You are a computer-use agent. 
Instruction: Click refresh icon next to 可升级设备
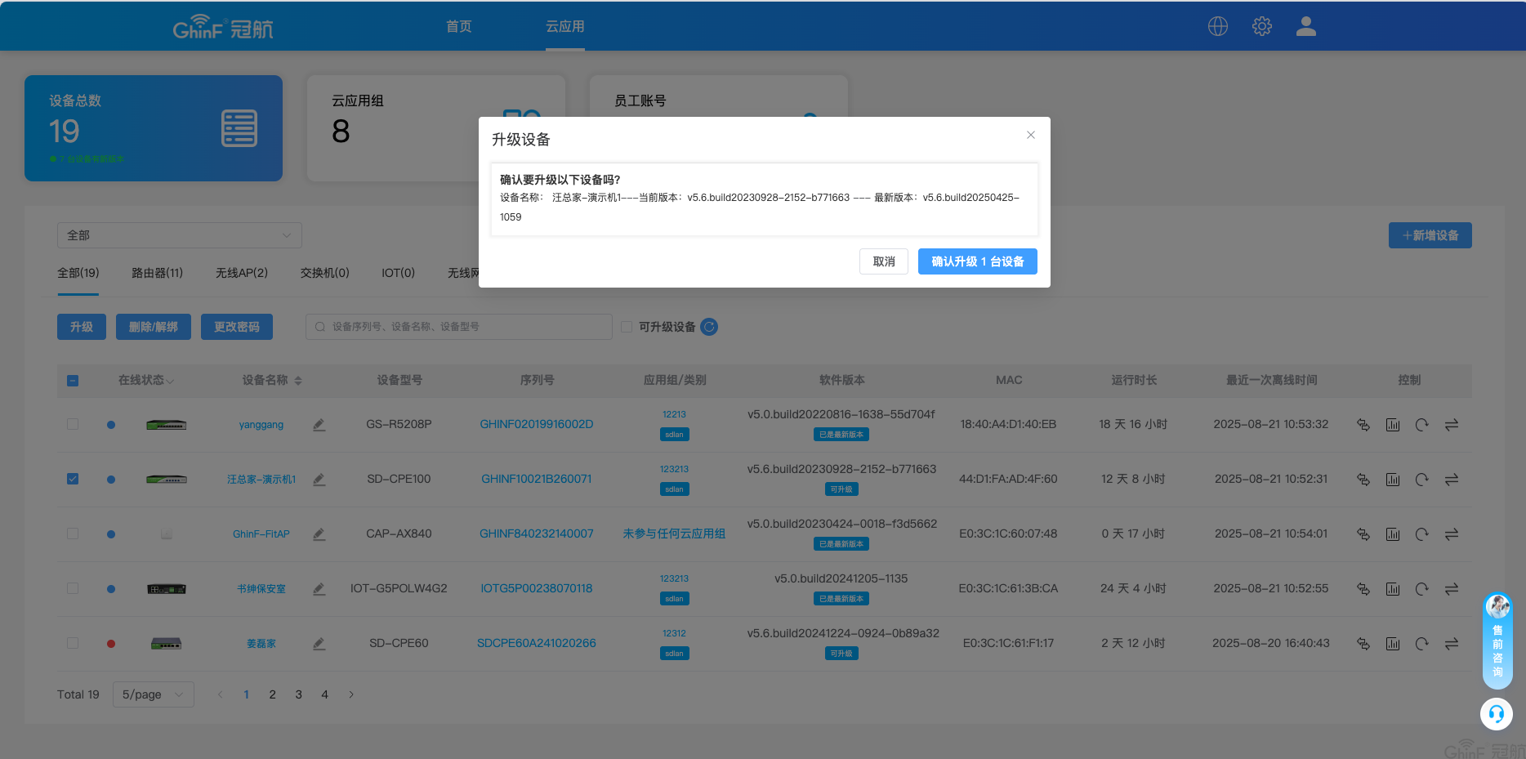(x=709, y=327)
